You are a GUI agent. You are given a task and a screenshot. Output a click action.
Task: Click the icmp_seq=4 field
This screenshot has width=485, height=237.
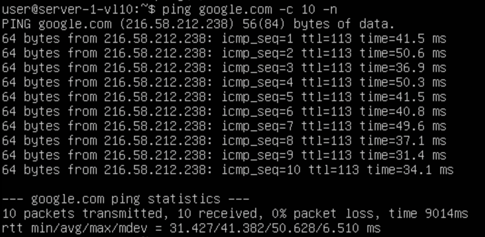[258, 82]
